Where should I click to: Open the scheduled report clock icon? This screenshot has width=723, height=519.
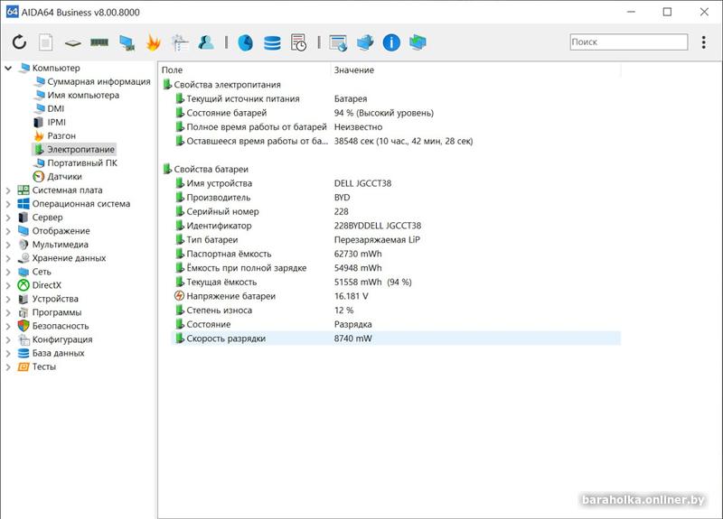pos(298,42)
